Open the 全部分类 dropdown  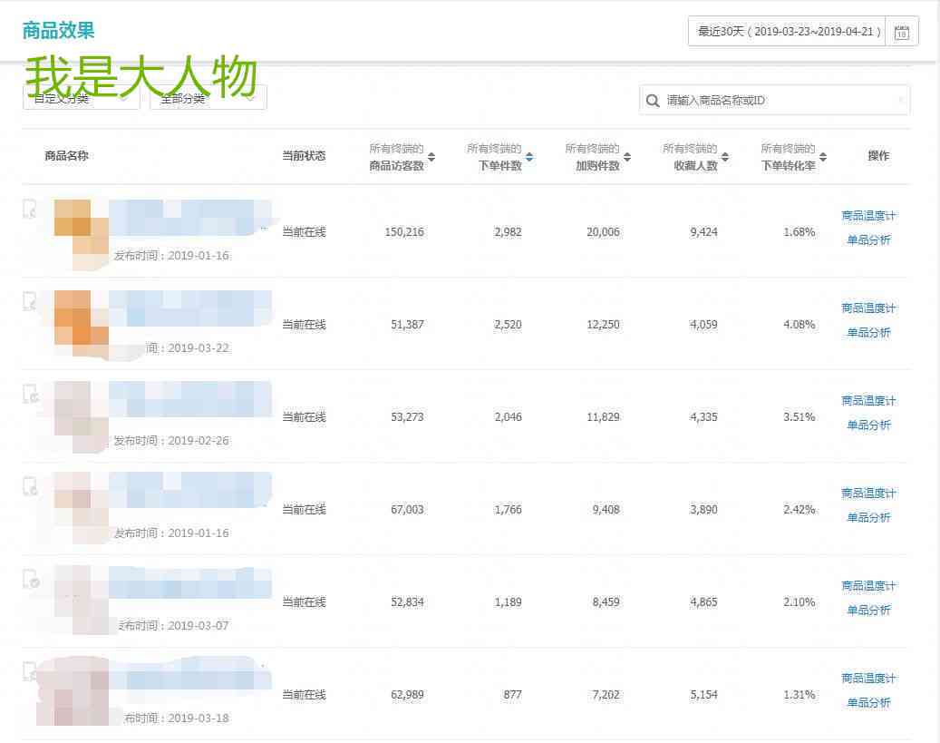pos(208,98)
